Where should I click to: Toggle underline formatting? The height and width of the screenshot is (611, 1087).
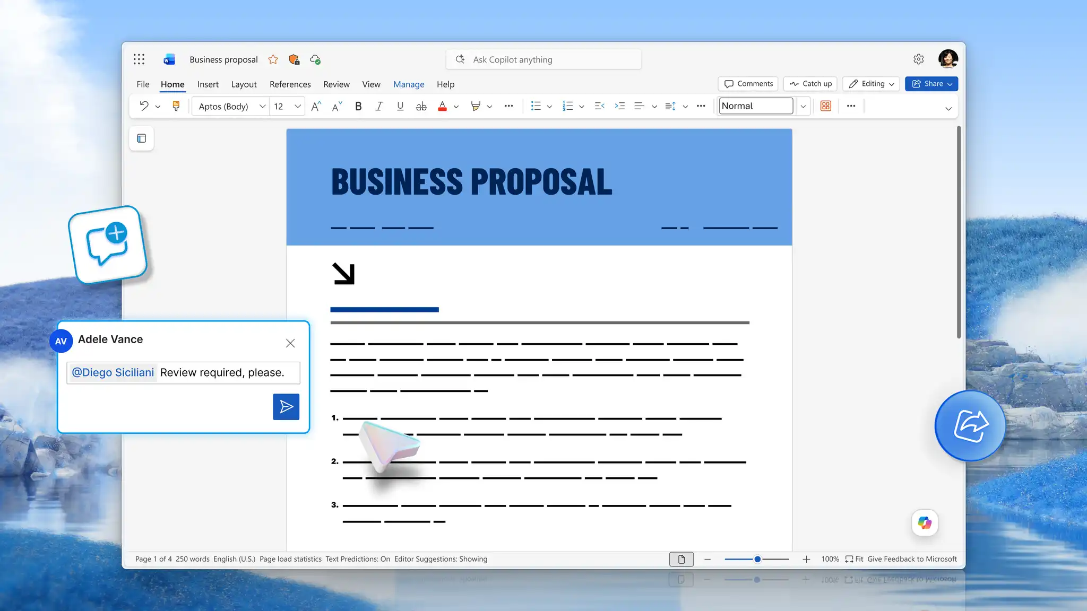(x=400, y=106)
